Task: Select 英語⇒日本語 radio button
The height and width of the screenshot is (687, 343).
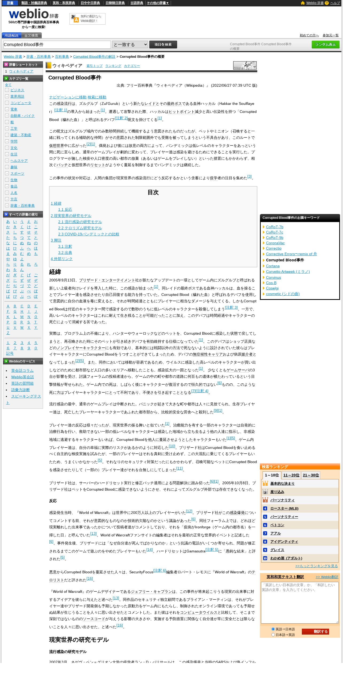Action: point(273,629)
